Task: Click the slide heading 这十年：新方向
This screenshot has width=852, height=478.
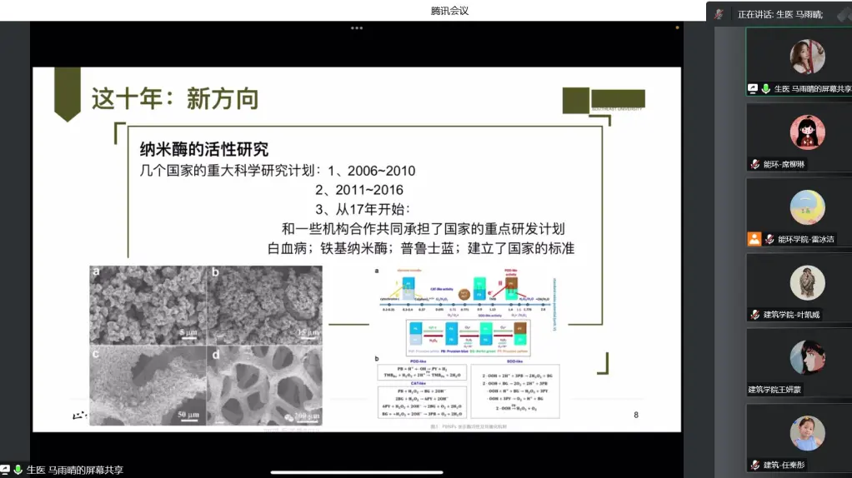Action: [175, 98]
